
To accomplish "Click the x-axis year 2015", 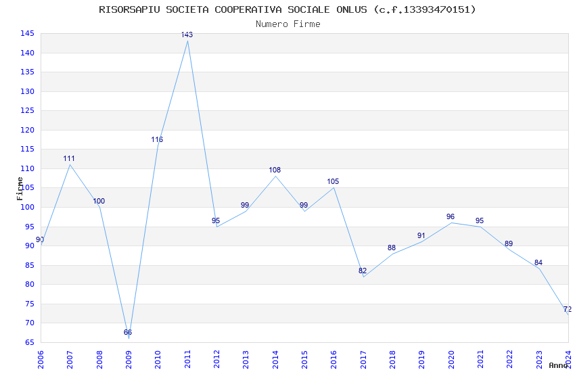I will (x=304, y=360).
